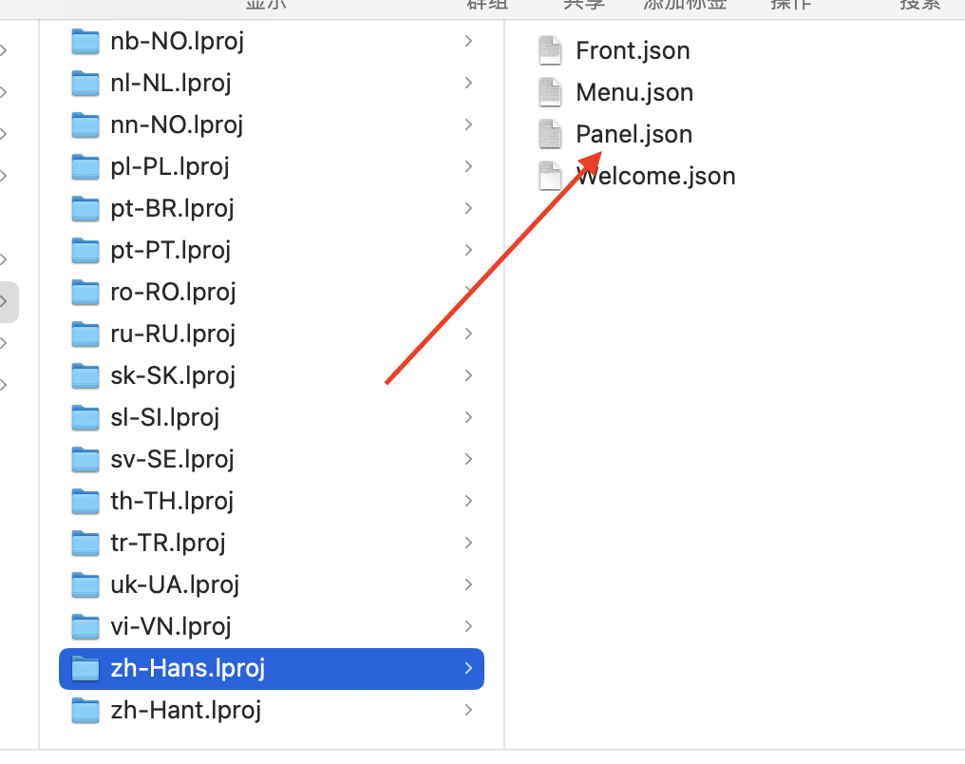Viewport: 965px width, 764px height.
Task: Select the ro-RO.lproj folder
Action: pyautogui.click(x=272, y=292)
